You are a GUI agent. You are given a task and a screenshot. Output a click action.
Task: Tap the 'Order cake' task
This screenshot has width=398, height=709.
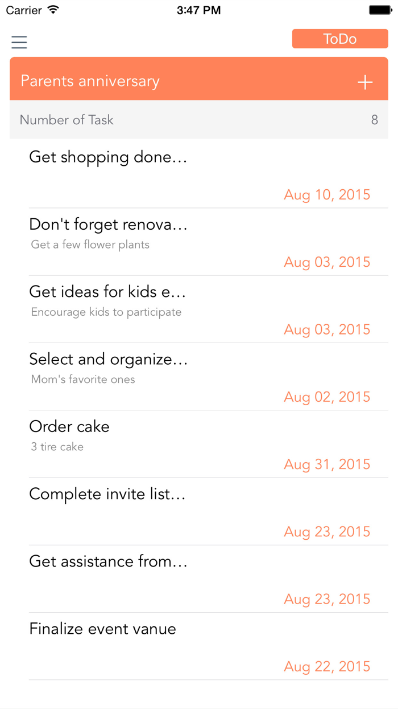pyautogui.click(x=69, y=426)
